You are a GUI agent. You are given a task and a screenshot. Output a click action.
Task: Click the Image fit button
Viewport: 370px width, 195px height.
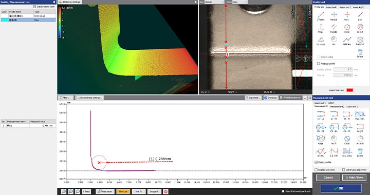154,191
